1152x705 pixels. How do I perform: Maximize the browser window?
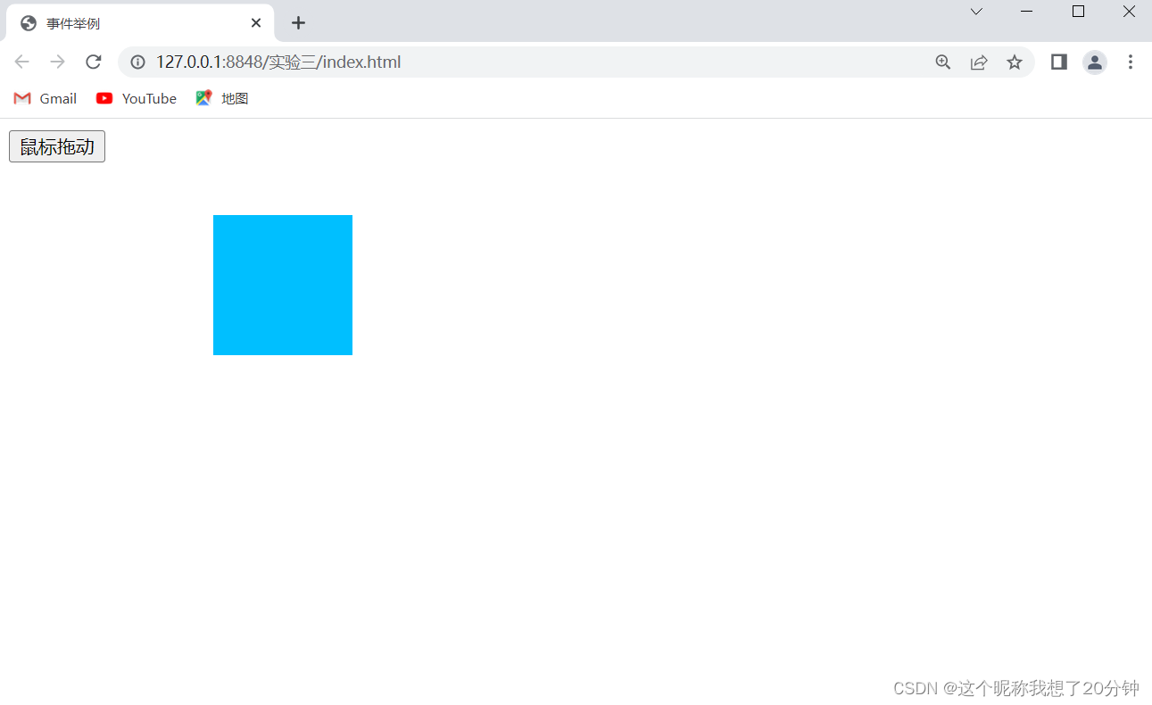click(1078, 12)
